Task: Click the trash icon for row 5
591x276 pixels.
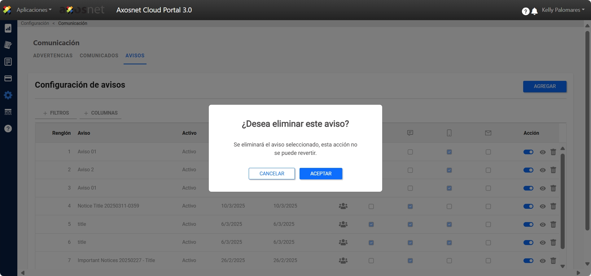Action: tap(553, 224)
